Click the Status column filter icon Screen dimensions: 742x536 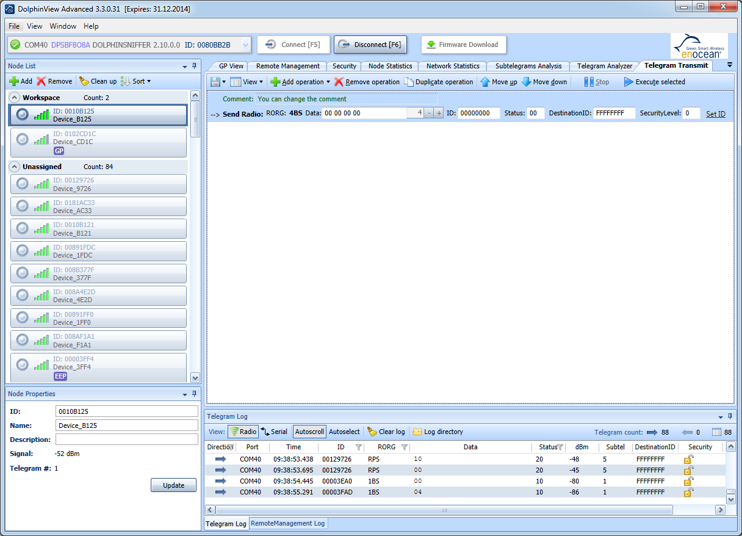point(560,447)
